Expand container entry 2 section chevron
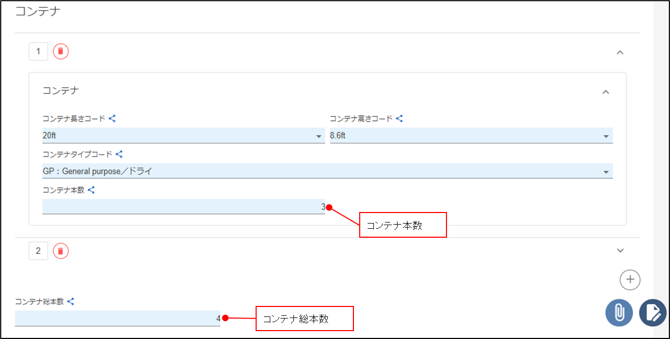This screenshot has width=670, height=339. coord(620,251)
